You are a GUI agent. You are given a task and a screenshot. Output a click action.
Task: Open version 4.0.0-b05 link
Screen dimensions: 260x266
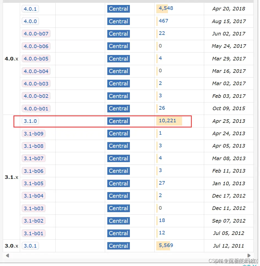point(36,59)
